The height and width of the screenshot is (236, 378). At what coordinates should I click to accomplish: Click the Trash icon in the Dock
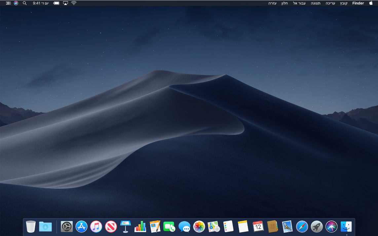[31, 226]
